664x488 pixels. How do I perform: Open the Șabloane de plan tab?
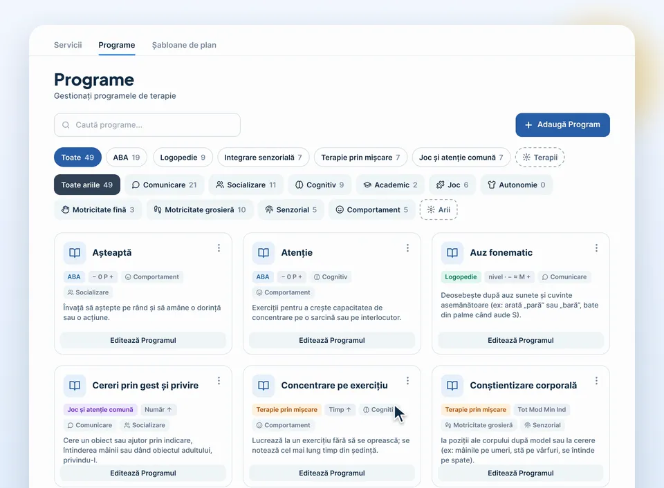pyautogui.click(x=184, y=45)
